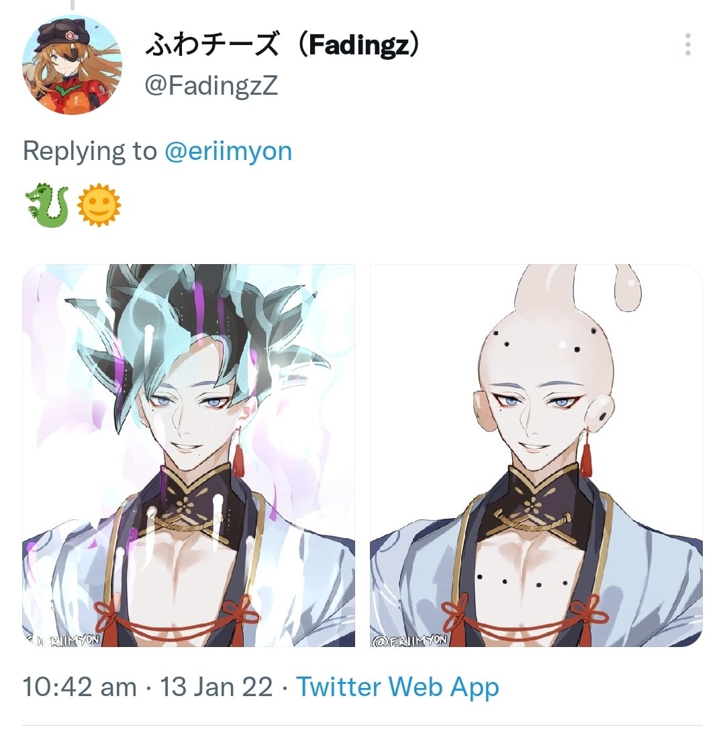Open the @FadingzZ handle link
This screenshot has width=725, height=729.
coord(211,85)
